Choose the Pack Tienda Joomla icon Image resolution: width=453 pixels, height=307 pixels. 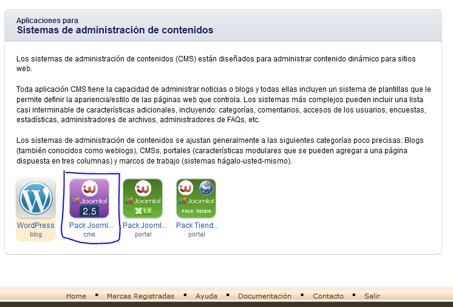[196, 199]
